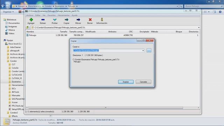Viewport: 224px width, 126px height.
Task: Click the Explorer help question icon
Action: pyautogui.click(x=220, y=12)
